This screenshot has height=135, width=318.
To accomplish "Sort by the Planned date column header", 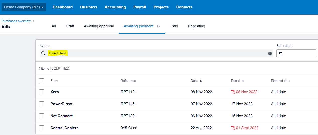I will (280, 81).
